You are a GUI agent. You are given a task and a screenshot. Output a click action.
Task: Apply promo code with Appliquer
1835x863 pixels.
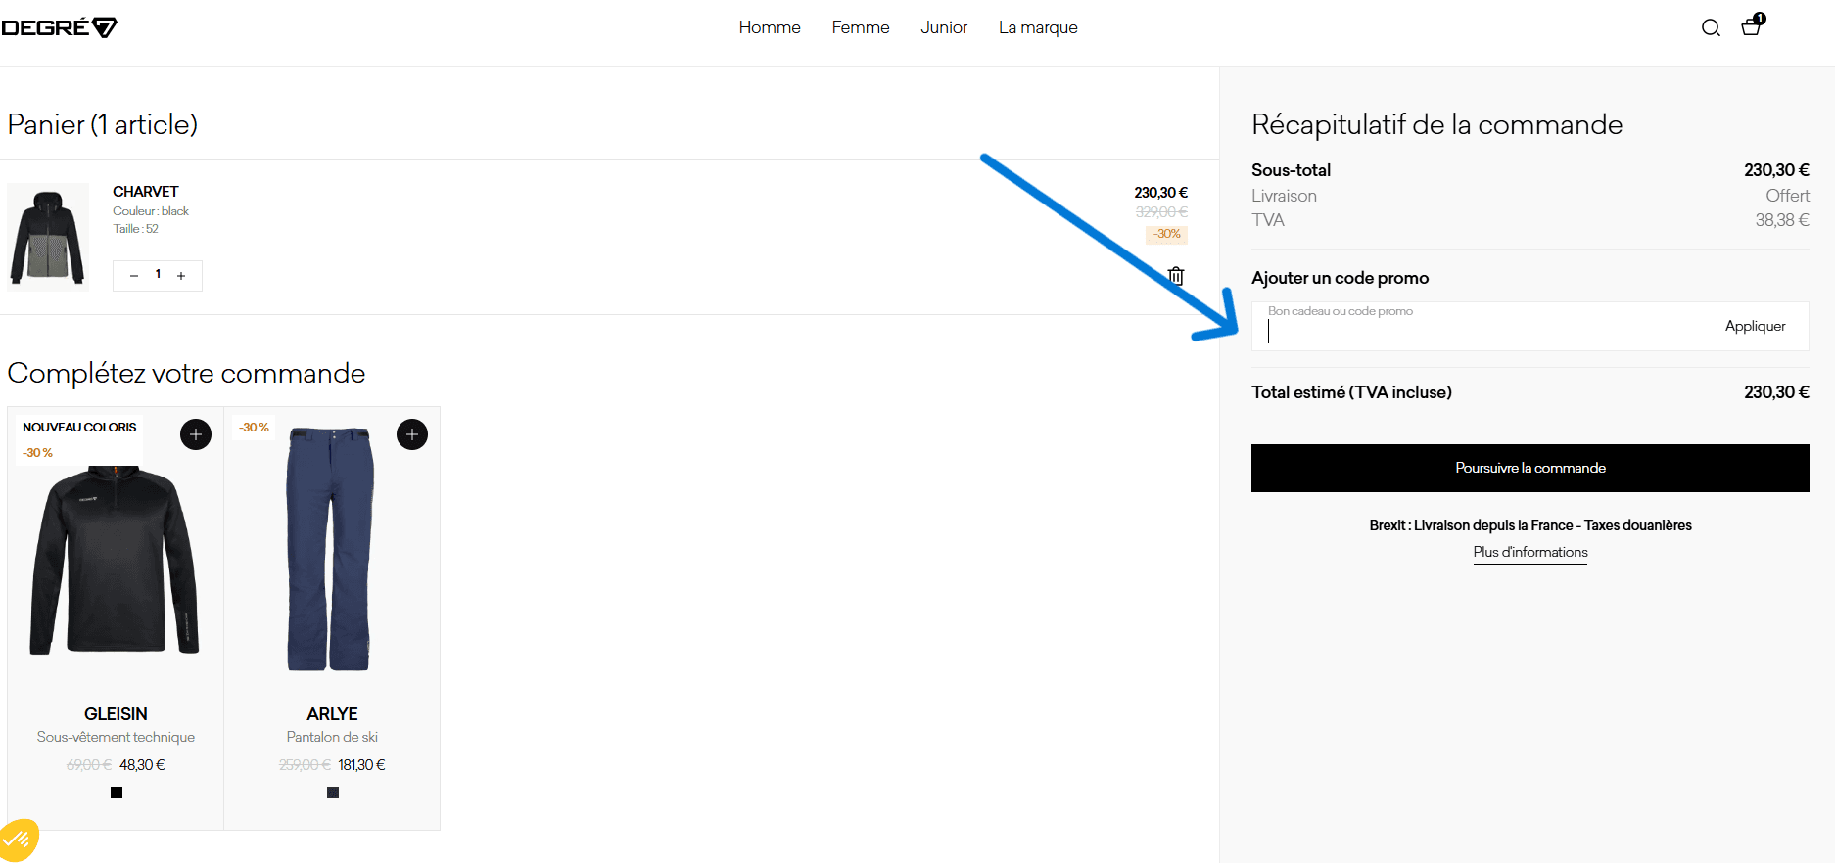pyautogui.click(x=1755, y=326)
